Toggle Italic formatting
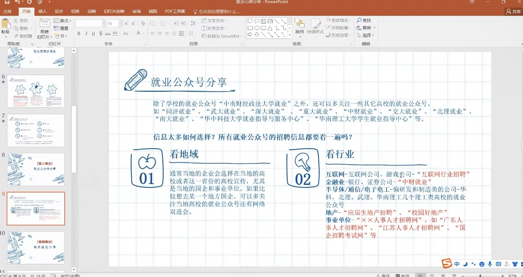 tap(86, 34)
